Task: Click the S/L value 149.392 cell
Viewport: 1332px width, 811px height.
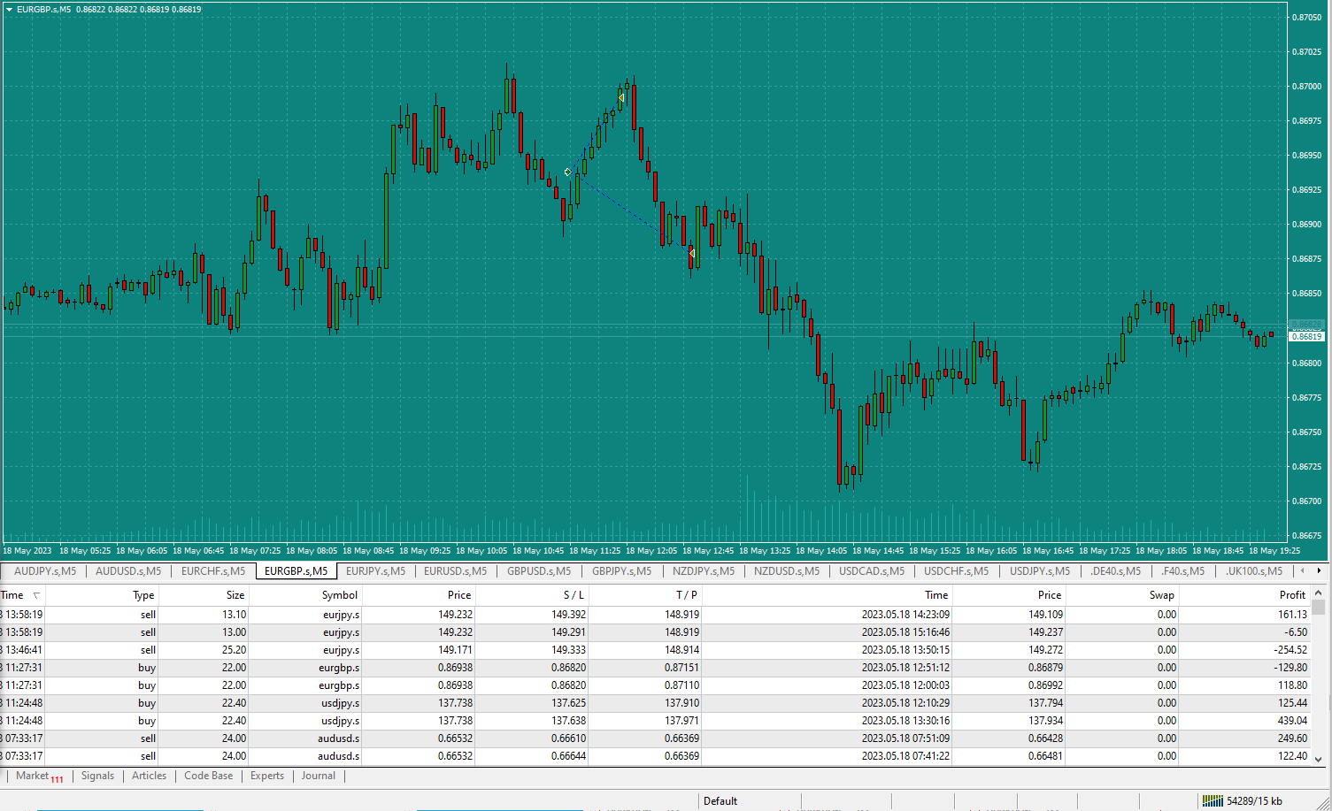Action: (x=568, y=615)
